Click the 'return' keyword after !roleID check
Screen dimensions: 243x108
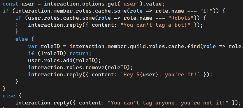point(79,53)
